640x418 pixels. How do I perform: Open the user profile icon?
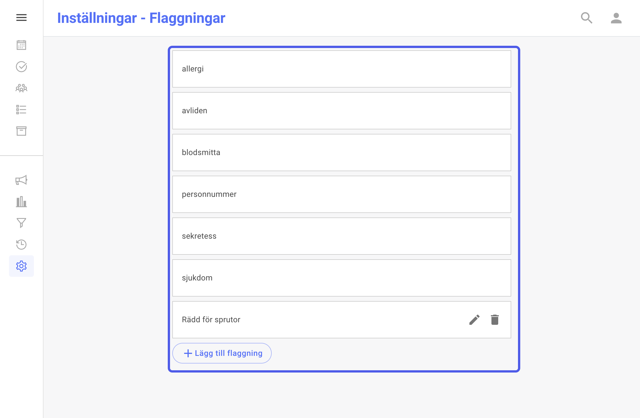coord(616,18)
